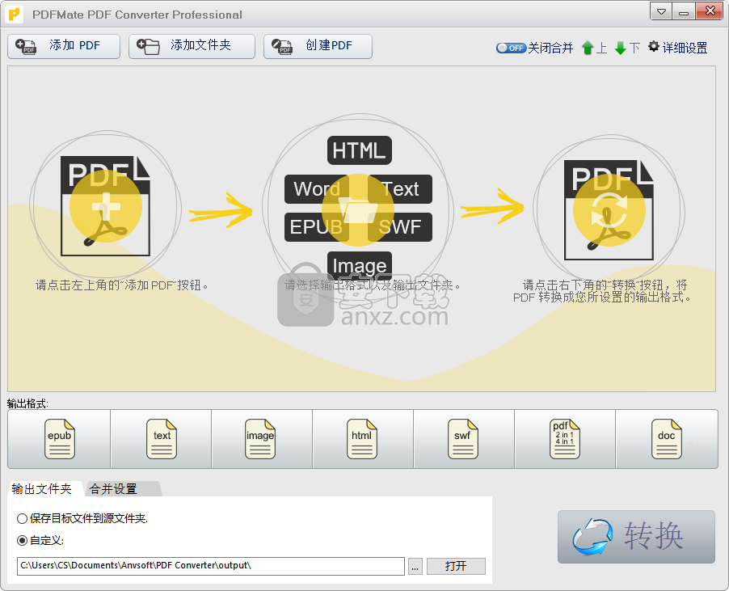Screen dimensions: 729x591
Task: Select text output format
Action: (x=161, y=439)
